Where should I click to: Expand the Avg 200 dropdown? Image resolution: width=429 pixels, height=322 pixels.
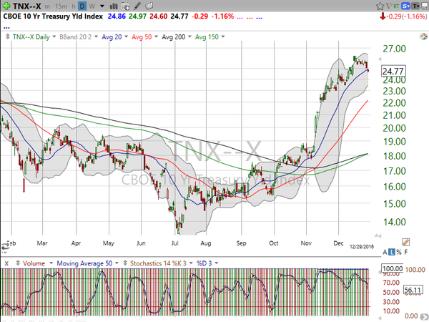(x=189, y=36)
